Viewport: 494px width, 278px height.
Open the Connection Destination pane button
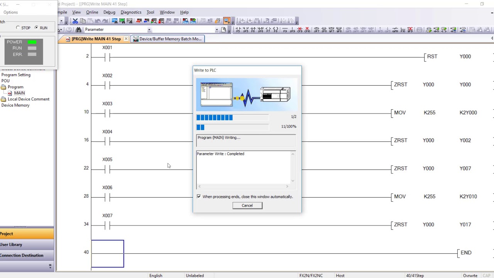click(27, 255)
